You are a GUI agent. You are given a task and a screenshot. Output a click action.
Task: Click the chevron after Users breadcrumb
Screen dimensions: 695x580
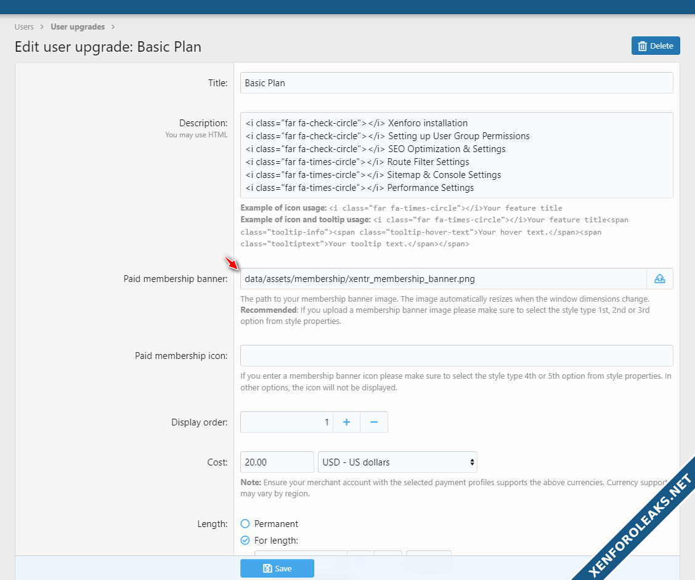[43, 27]
